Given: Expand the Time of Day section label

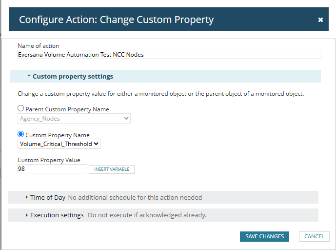Looking at the screenshot, I should coord(48,198).
